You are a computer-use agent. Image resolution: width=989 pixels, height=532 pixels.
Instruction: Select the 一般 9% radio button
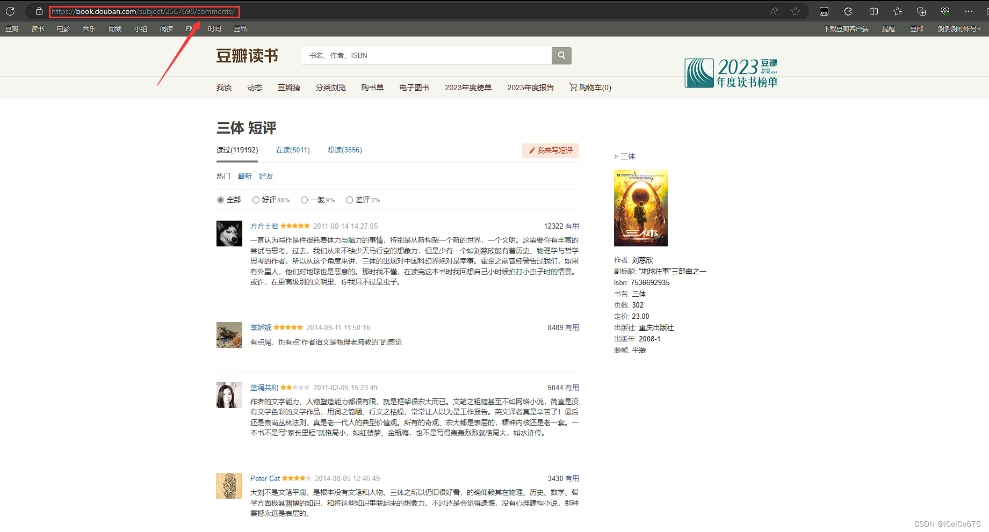pos(304,200)
